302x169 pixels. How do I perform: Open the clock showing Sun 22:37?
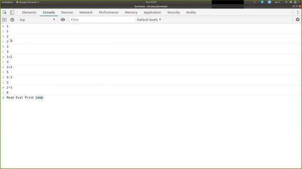151,2
